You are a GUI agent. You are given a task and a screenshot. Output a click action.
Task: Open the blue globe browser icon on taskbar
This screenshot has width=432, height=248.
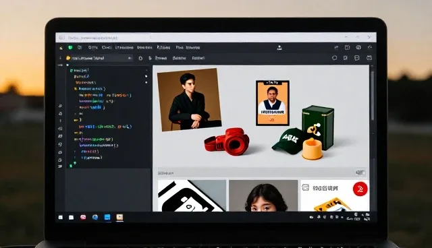(x=95, y=217)
